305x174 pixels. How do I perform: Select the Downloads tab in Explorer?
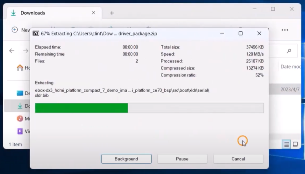pyautogui.click(x=54, y=13)
